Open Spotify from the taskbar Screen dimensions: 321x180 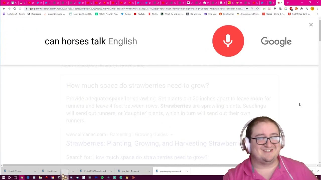pyautogui.click(x=102, y=177)
